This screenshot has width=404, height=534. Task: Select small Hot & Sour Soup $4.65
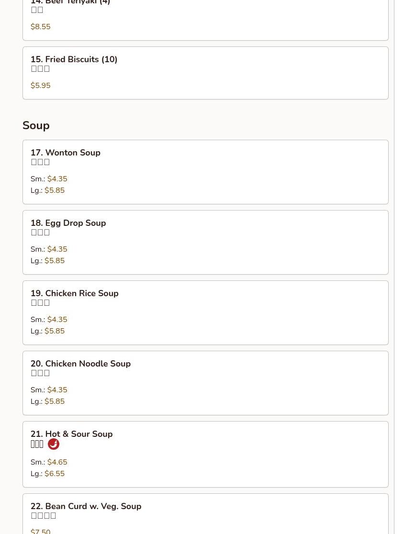pos(57,462)
